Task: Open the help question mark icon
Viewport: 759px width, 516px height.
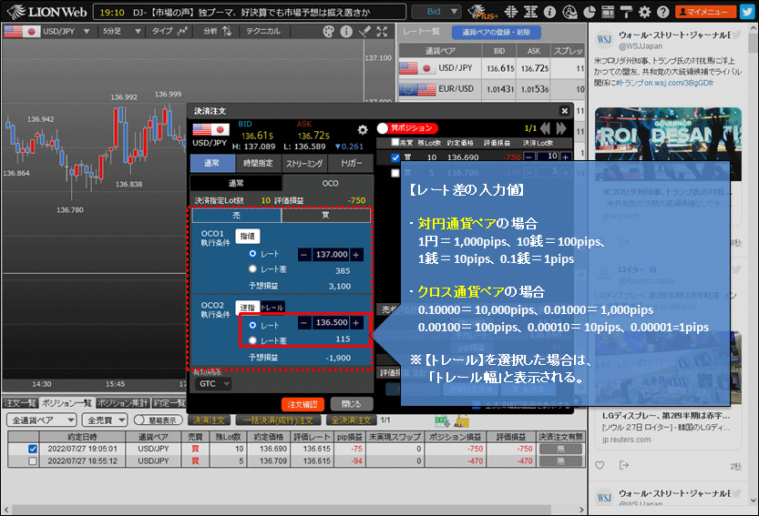Action: point(663,12)
